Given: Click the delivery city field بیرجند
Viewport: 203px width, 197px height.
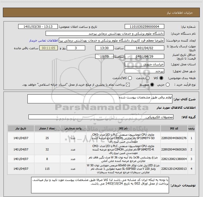Looking at the screenshot, I should 144,71.
